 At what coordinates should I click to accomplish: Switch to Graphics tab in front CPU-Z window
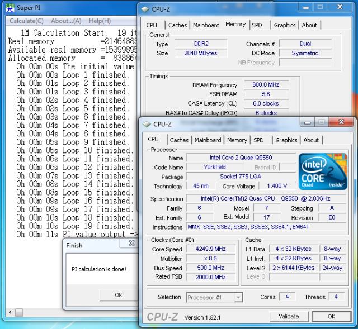tap(286, 140)
